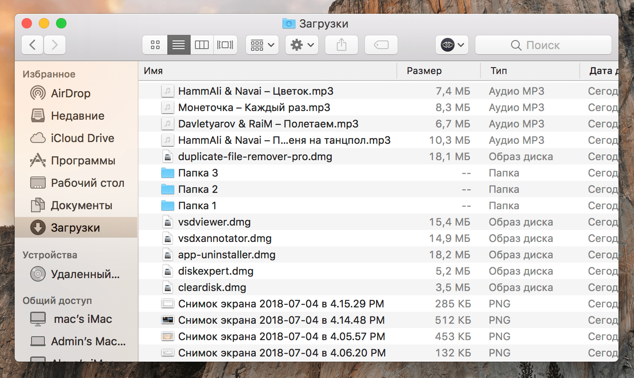Open the eye icon dropdown
Viewport: 634px width, 378px height.
click(452, 45)
